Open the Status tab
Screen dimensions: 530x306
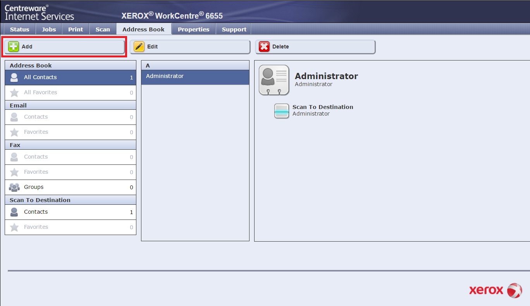[x=20, y=29]
